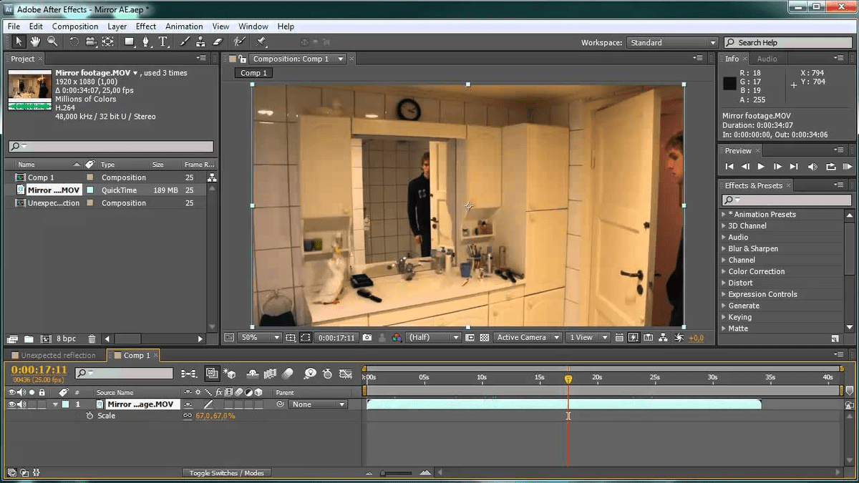859x483 pixels.
Task: Open the Composition menu
Action: click(74, 26)
